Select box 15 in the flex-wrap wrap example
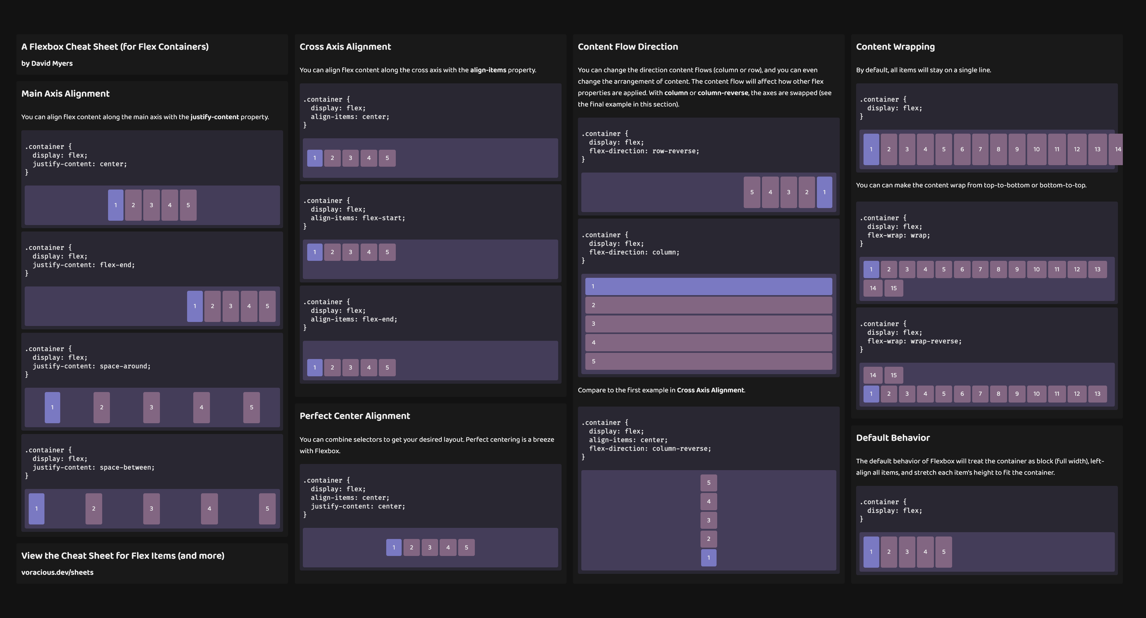Image resolution: width=1146 pixels, height=618 pixels. 894,288
